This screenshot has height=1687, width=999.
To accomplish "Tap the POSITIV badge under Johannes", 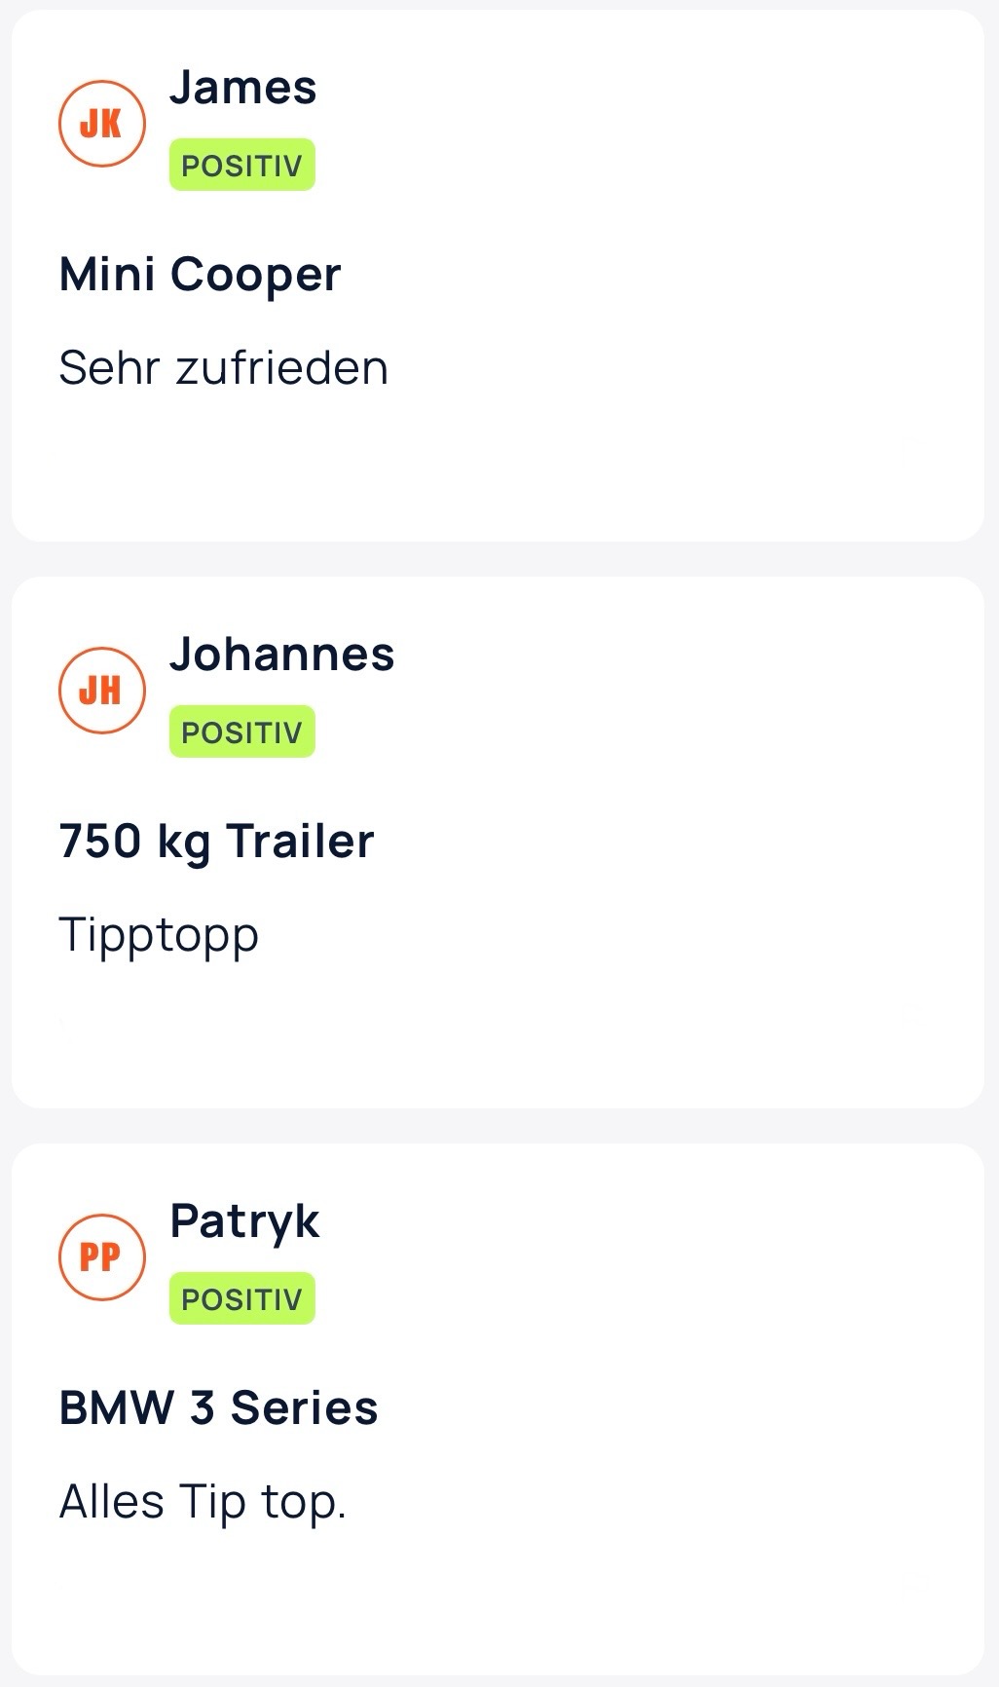I will 241,732.
